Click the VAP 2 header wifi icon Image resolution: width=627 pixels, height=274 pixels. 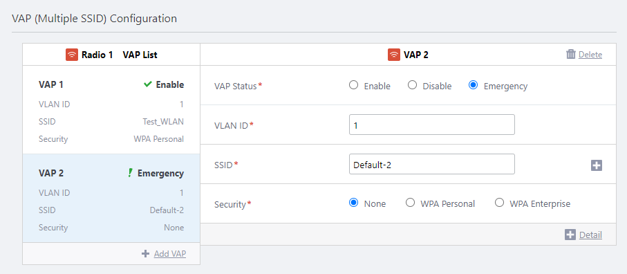coord(394,55)
